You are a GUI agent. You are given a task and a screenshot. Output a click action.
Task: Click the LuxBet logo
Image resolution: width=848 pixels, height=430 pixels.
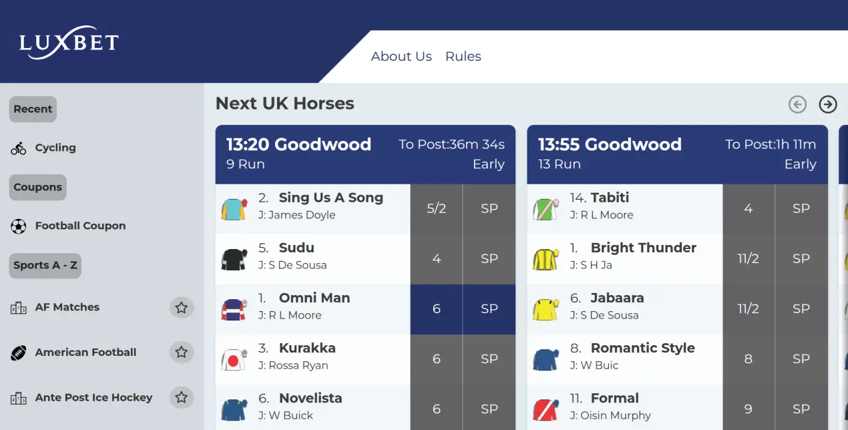(69, 44)
